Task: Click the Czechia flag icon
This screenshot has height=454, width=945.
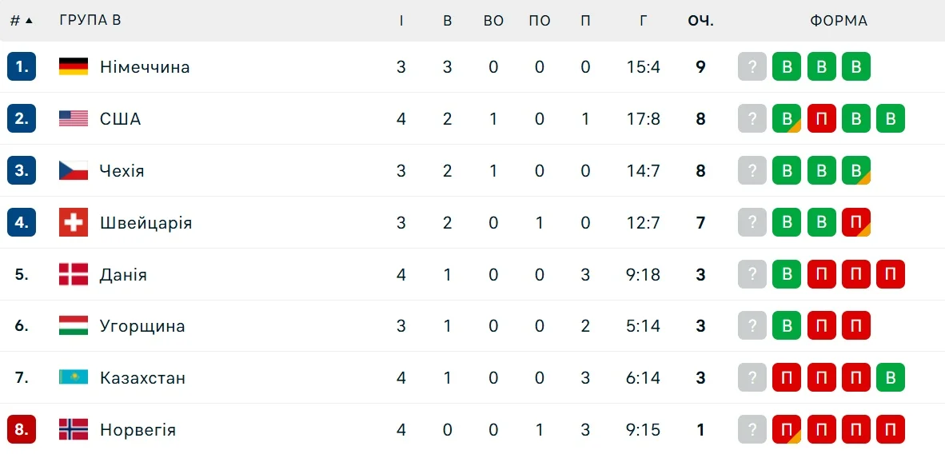Action: (74, 170)
